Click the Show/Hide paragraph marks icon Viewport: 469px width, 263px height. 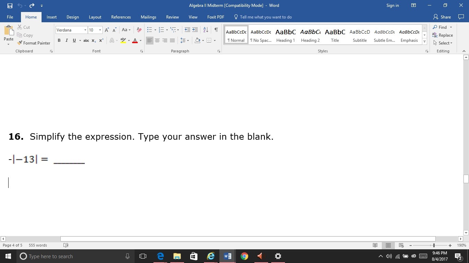tap(216, 30)
